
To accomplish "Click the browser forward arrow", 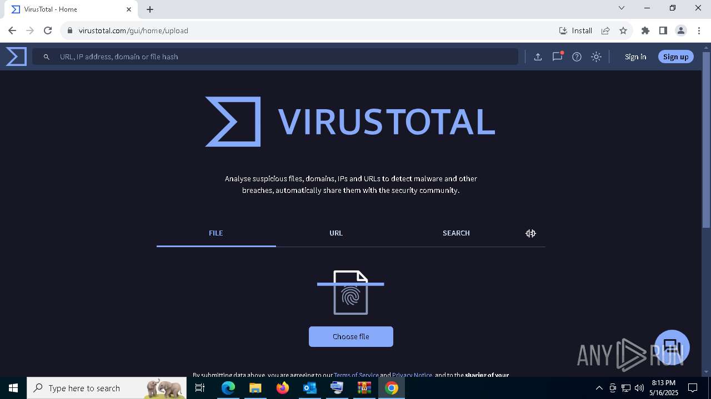I will click(x=30, y=30).
